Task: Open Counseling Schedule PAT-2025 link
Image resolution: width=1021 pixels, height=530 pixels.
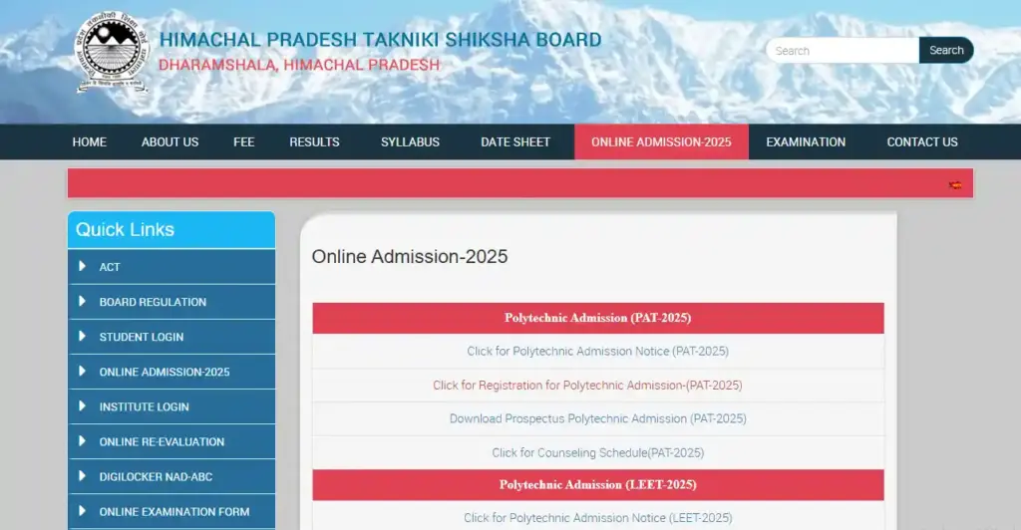Action: click(x=597, y=452)
